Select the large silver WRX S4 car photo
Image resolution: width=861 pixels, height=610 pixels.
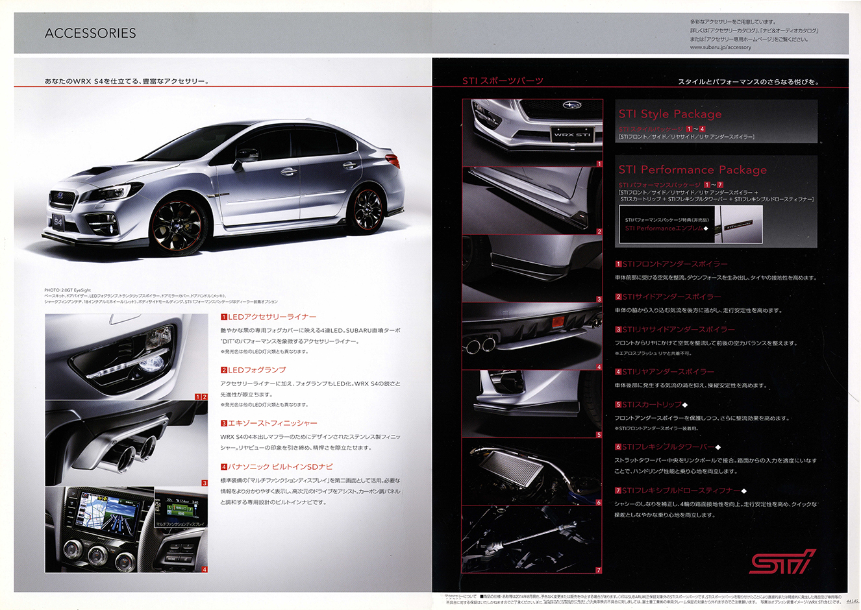(225, 187)
